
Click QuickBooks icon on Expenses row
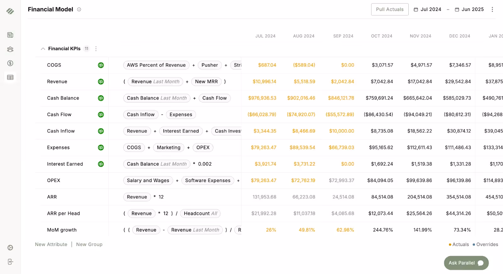pyautogui.click(x=101, y=148)
